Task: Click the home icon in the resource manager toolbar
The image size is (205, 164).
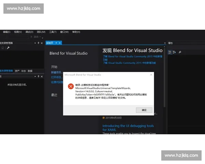Action: click(3, 48)
